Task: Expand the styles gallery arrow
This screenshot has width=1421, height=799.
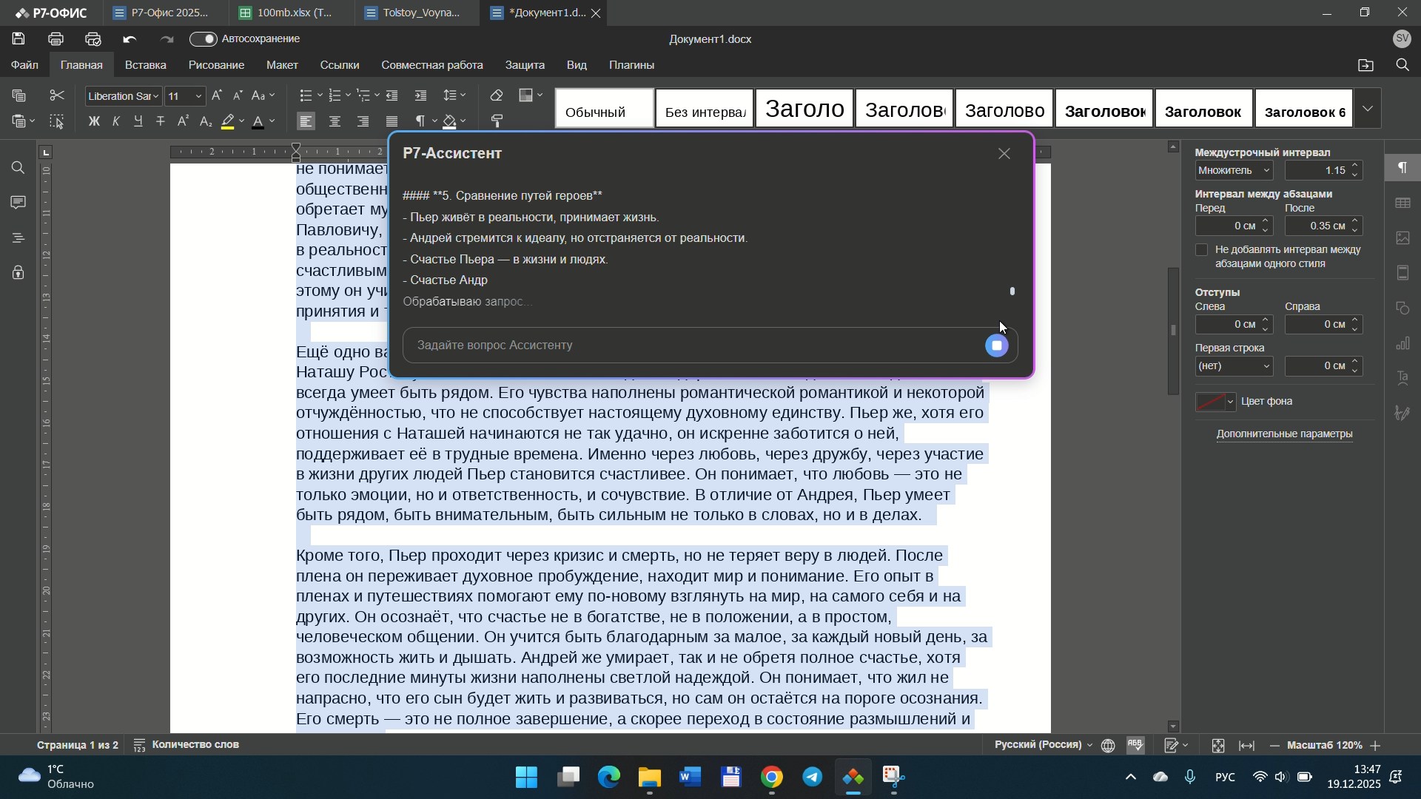Action: click(x=1369, y=109)
